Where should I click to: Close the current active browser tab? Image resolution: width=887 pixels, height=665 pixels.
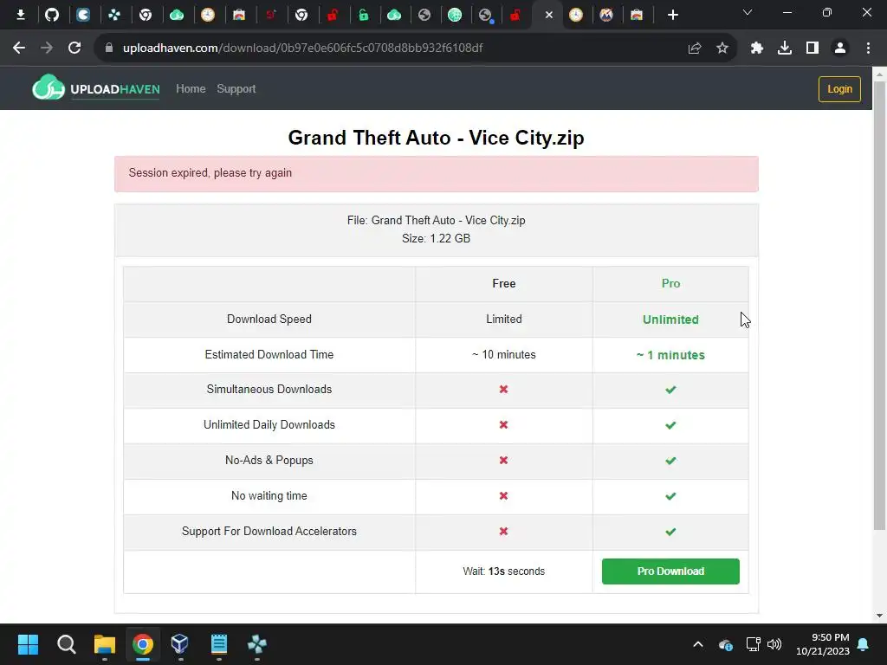[x=548, y=15]
